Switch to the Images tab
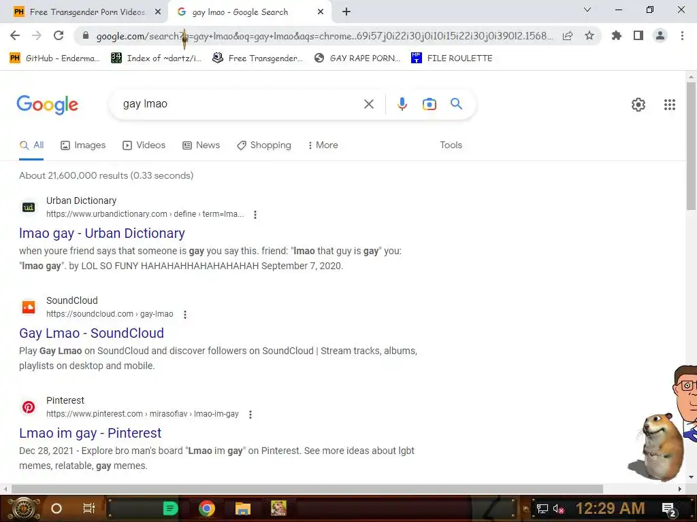The height and width of the screenshot is (522, 697). [x=83, y=145]
